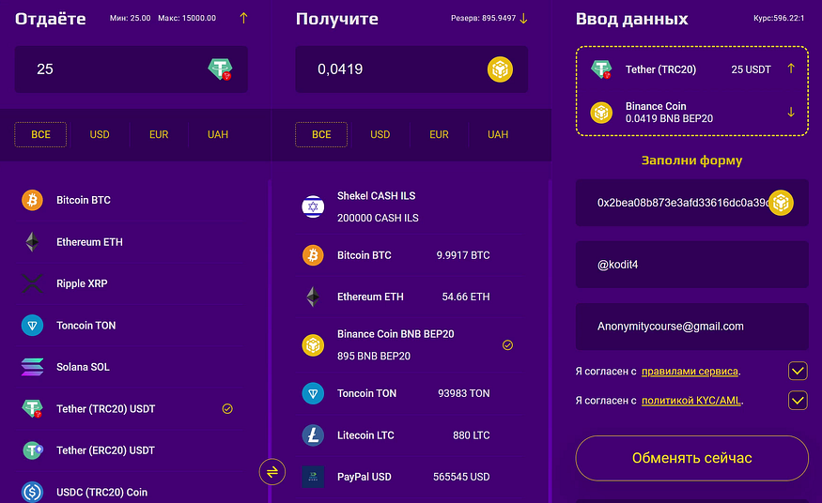Viewport: 822px width, 503px height.
Task: Choose PayPal USD in the receive list
Action: point(411,477)
